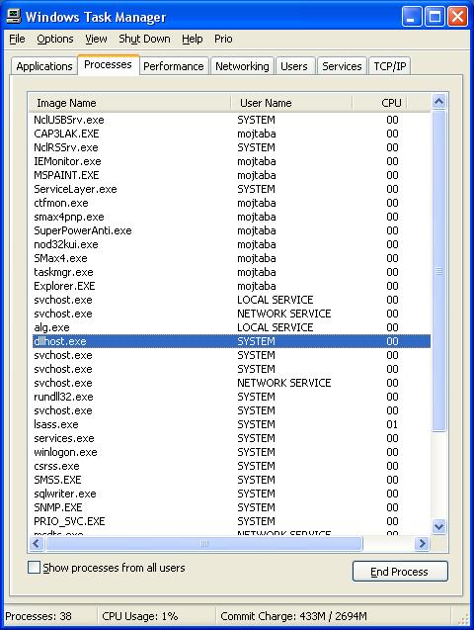Switch to the Performance tab

(x=174, y=66)
